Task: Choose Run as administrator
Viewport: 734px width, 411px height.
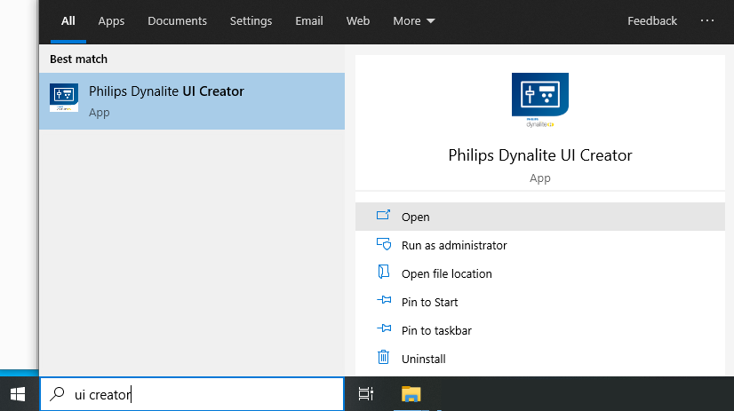Action: [x=540, y=245]
